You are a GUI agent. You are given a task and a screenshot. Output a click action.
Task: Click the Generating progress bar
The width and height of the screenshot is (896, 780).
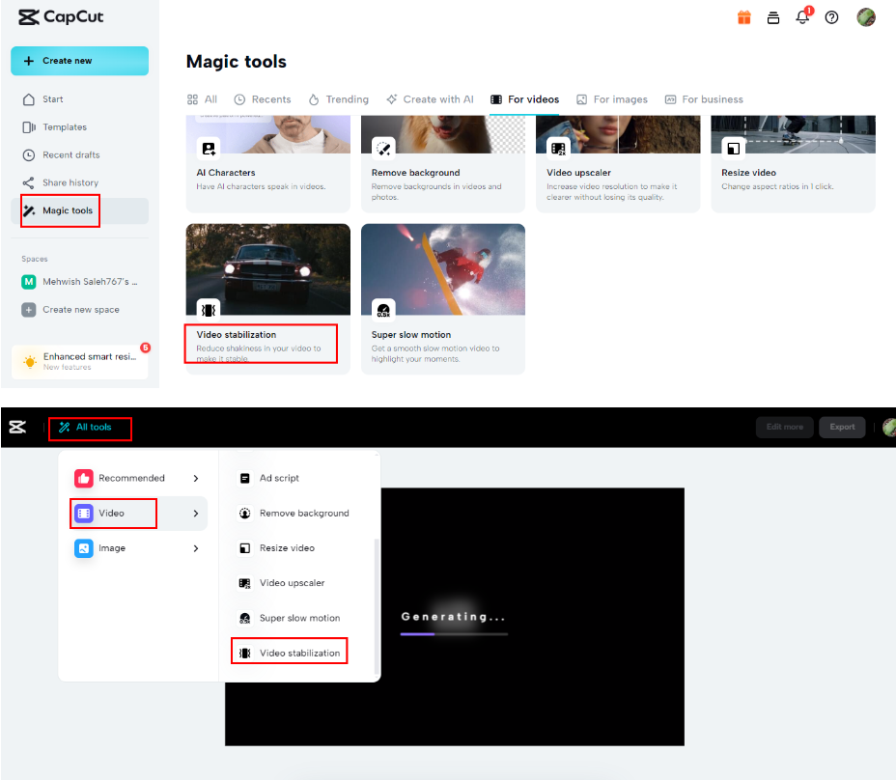454,633
